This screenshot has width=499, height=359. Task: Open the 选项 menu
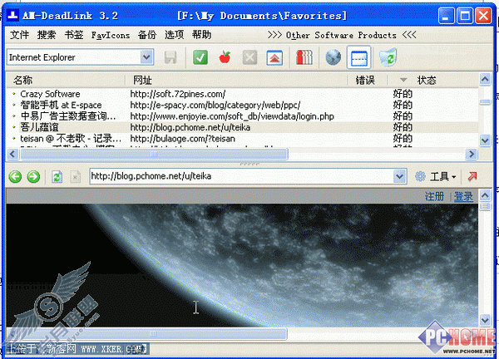click(174, 35)
